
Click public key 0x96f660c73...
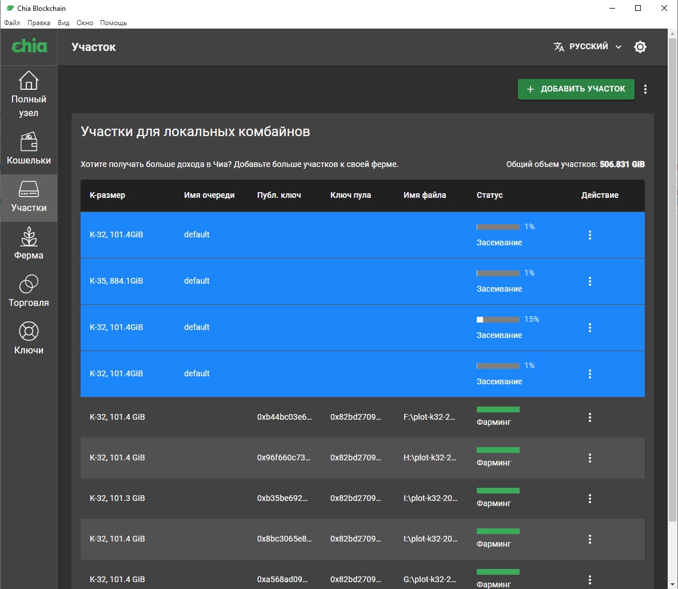(x=284, y=457)
